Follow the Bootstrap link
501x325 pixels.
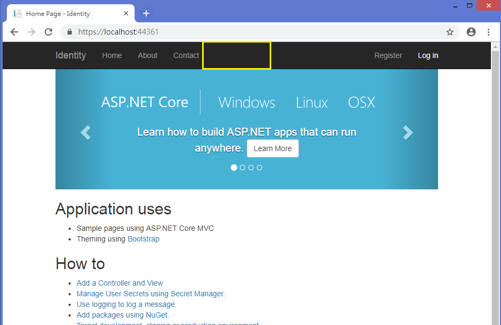tap(144, 239)
